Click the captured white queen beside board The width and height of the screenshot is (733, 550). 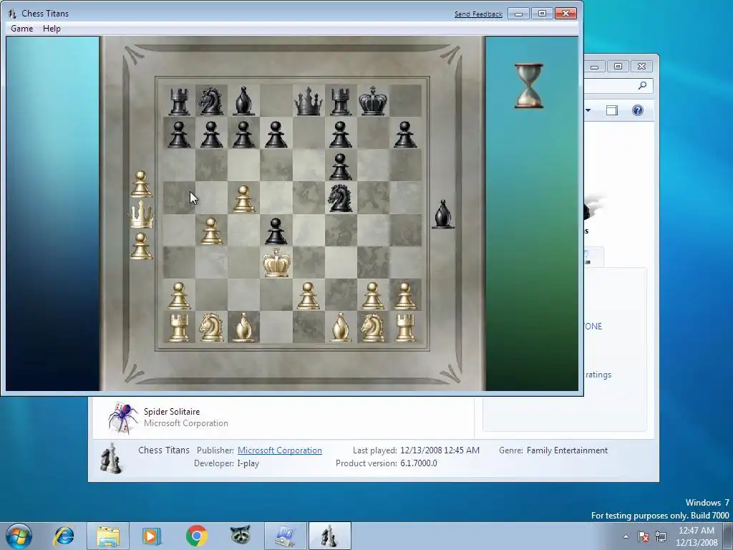click(x=141, y=215)
